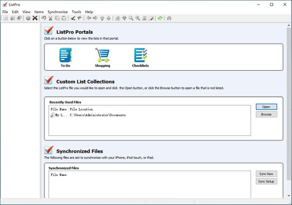This screenshot has width=292, height=205.
Task: Click the vertical scrollbar down arrow
Action: tap(289, 195)
